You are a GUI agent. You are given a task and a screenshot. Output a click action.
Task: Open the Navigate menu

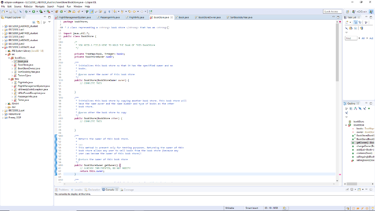coord(40,7)
